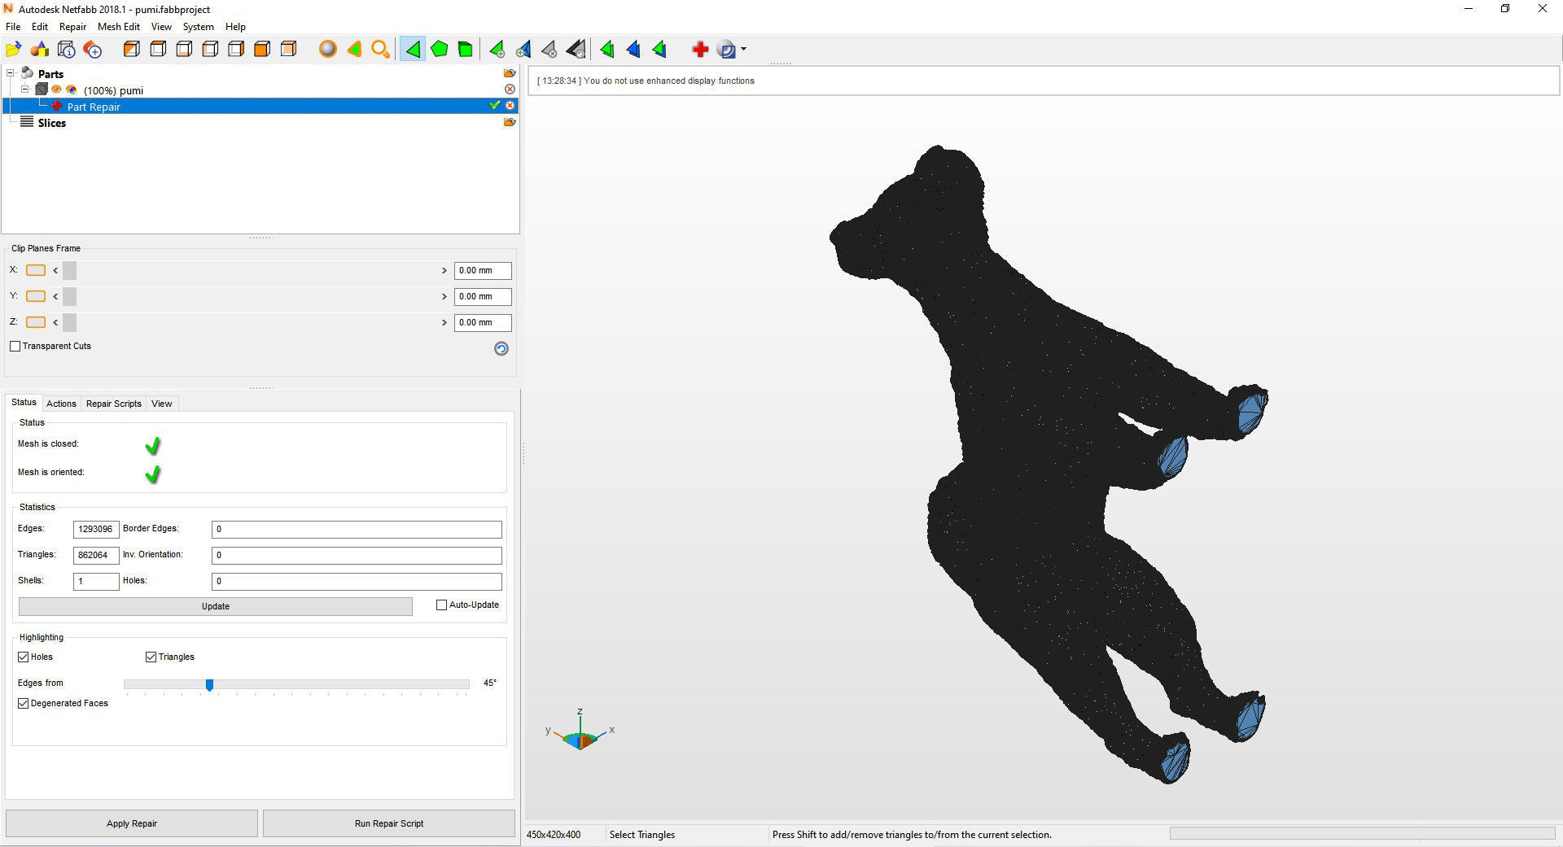Click the remove triangle gray icon
The width and height of the screenshot is (1563, 847).
click(x=549, y=50)
